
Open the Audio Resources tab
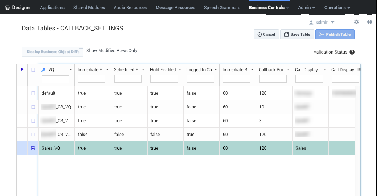tap(130, 8)
